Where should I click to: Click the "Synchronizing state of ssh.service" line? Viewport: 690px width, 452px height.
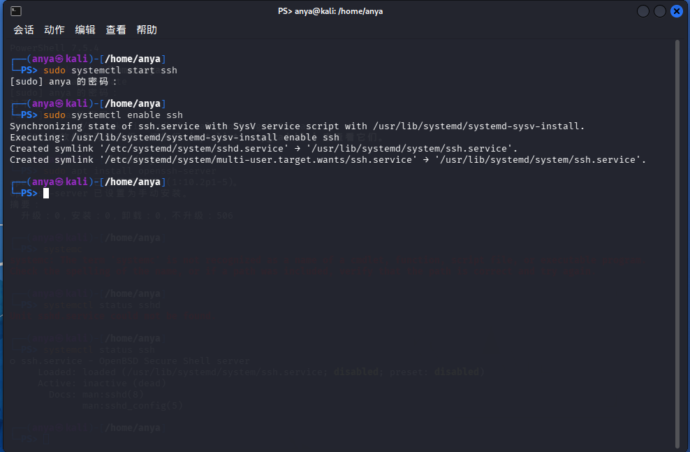pos(297,126)
